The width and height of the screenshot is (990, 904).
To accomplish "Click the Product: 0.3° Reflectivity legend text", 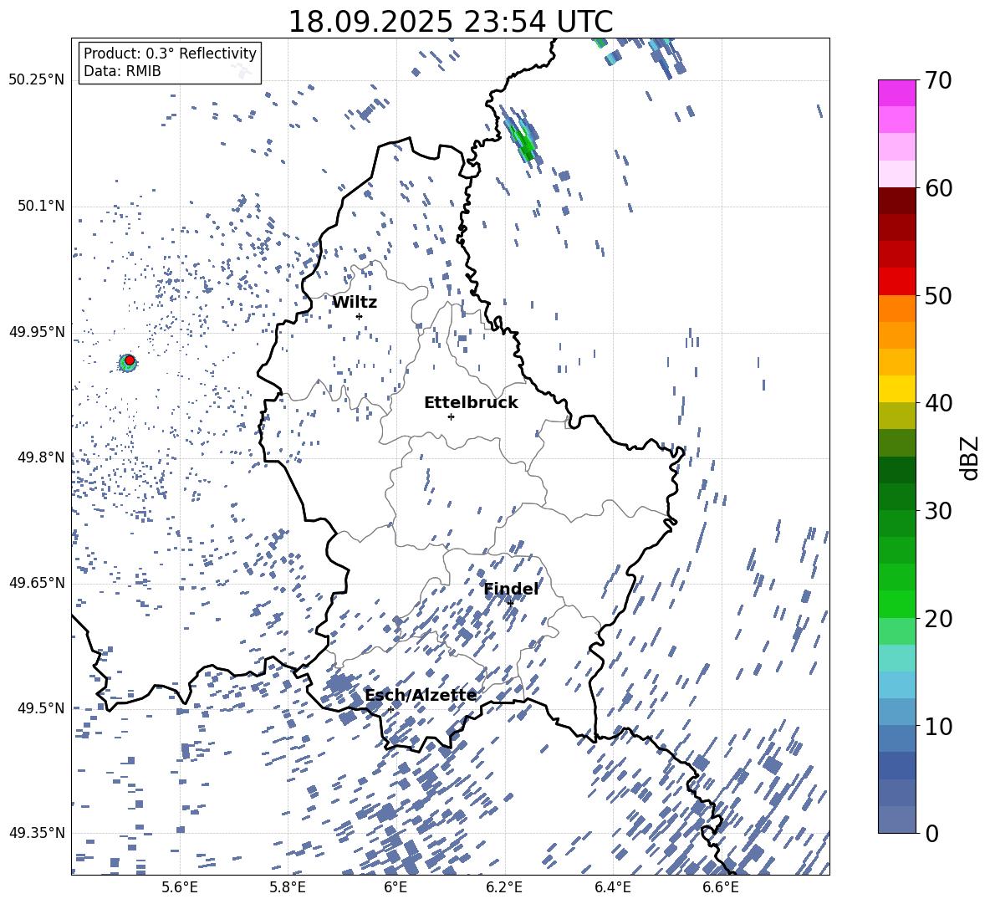I will [170, 54].
